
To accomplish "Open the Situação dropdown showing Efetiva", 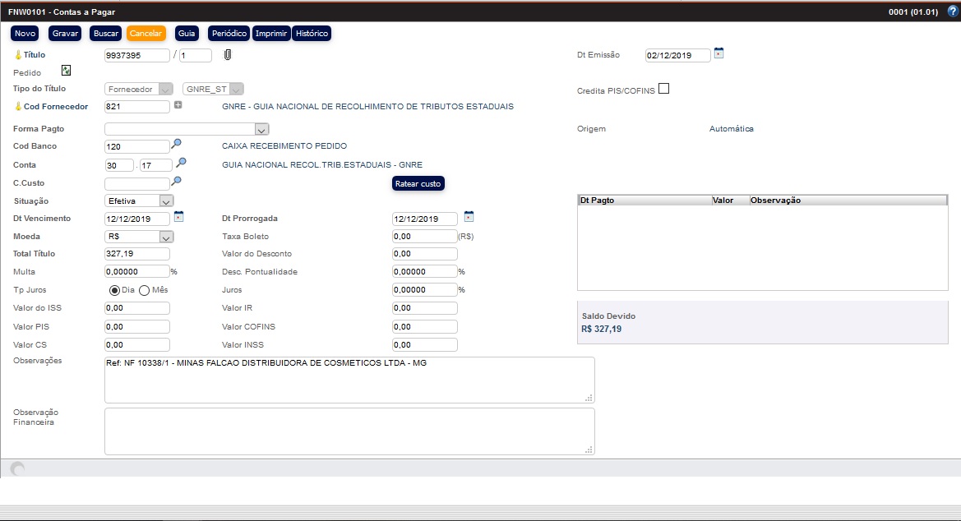I will point(165,201).
